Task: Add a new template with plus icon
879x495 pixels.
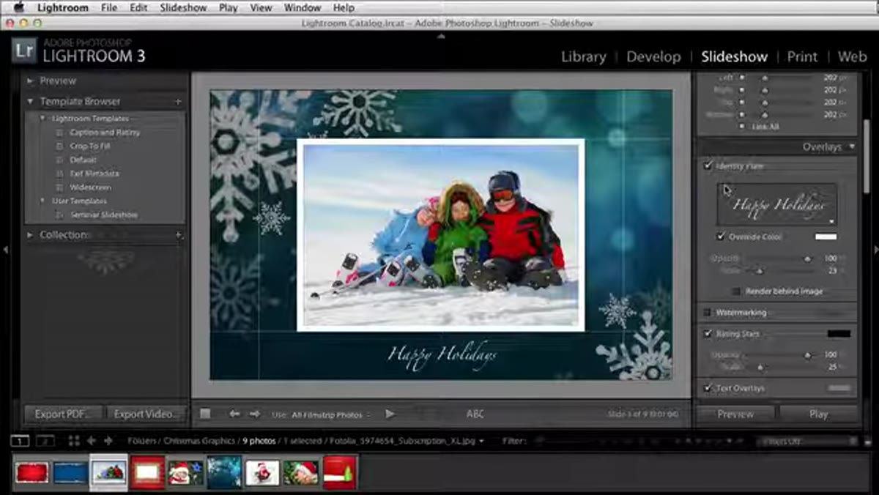Action: coord(178,102)
